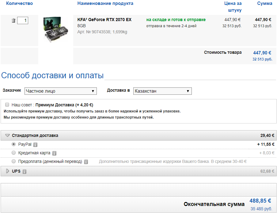This screenshot has width=277, height=213.
Task: Click the + 8,03 € credit card surcharge
Action: coord(267,153)
